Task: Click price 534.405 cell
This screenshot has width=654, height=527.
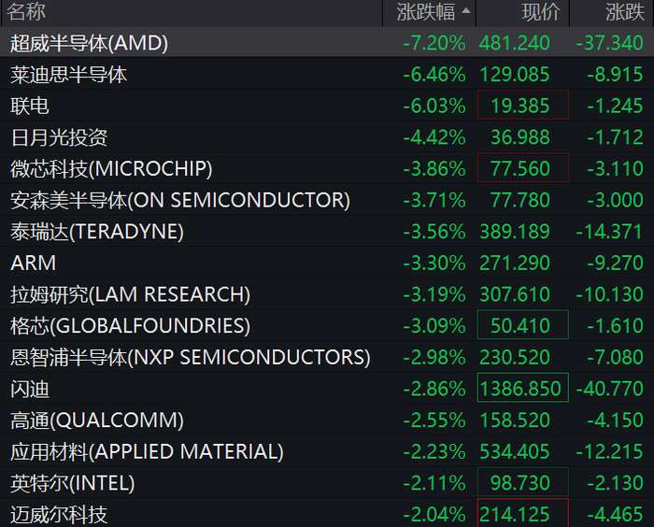Action: 514,451
